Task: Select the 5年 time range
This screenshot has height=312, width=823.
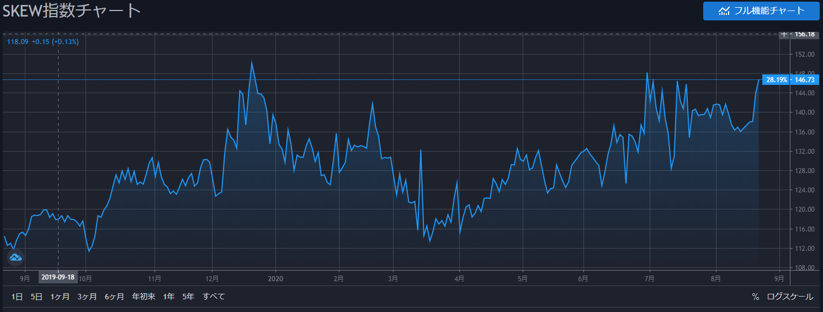Action: (188, 297)
